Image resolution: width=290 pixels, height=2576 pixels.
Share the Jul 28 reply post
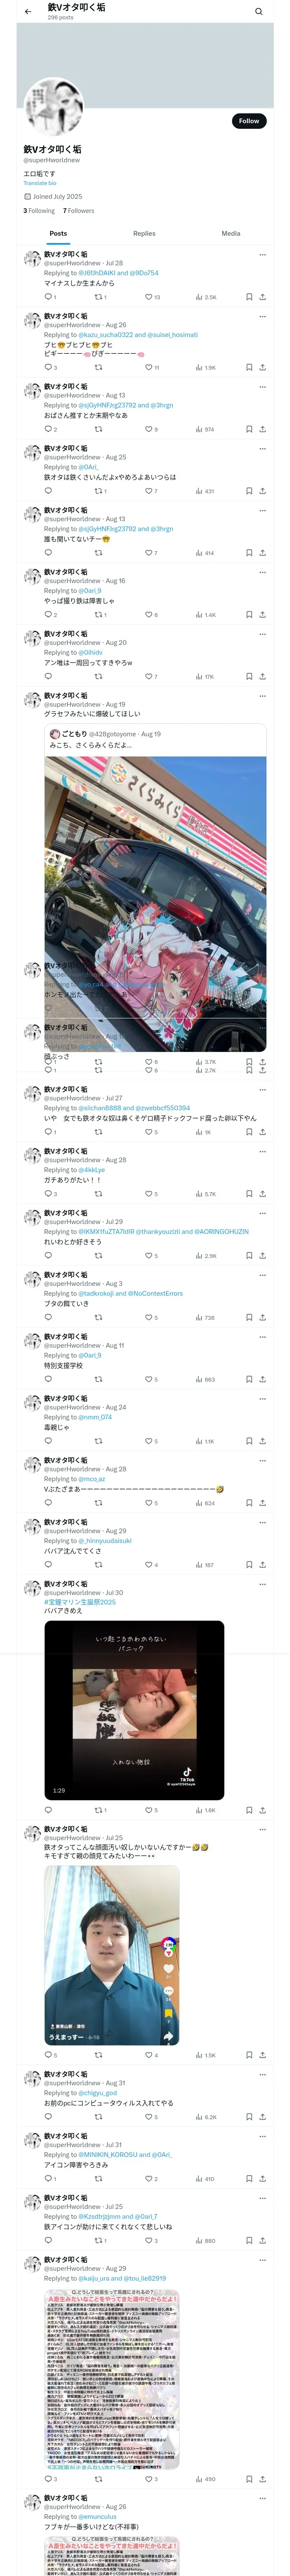click(262, 297)
